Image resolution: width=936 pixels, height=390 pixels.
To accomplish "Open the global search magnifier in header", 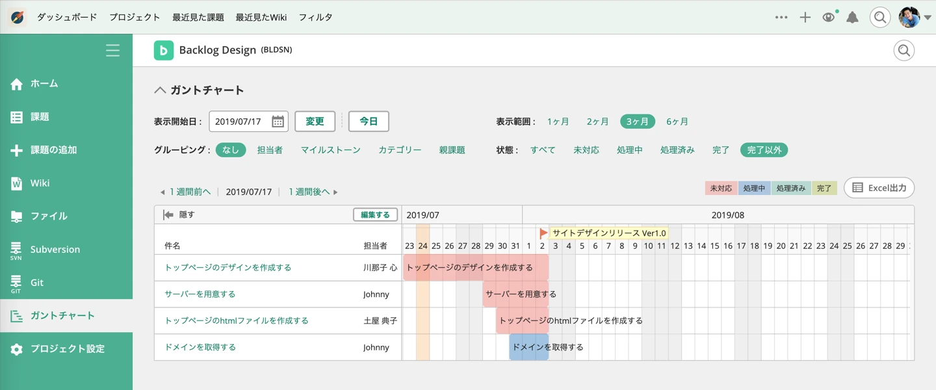I will point(879,18).
